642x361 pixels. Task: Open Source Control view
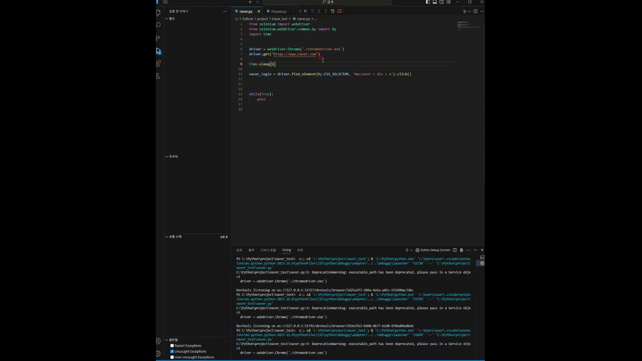(x=158, y=38)
